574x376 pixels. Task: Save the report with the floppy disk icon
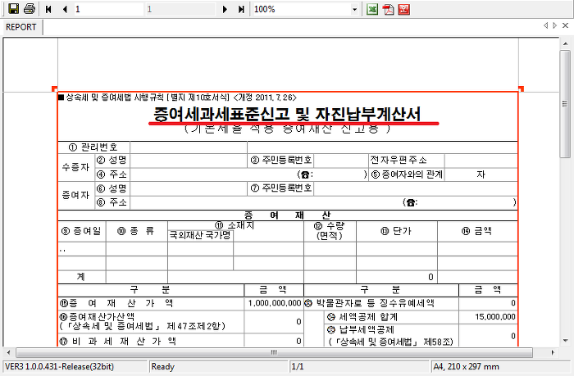click(13, 9)
